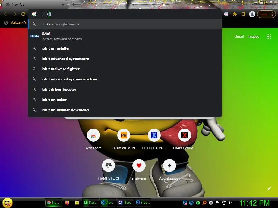Choose the iobit unlocker suggestion
Screen dimensions: 278x208
[125, 100]
